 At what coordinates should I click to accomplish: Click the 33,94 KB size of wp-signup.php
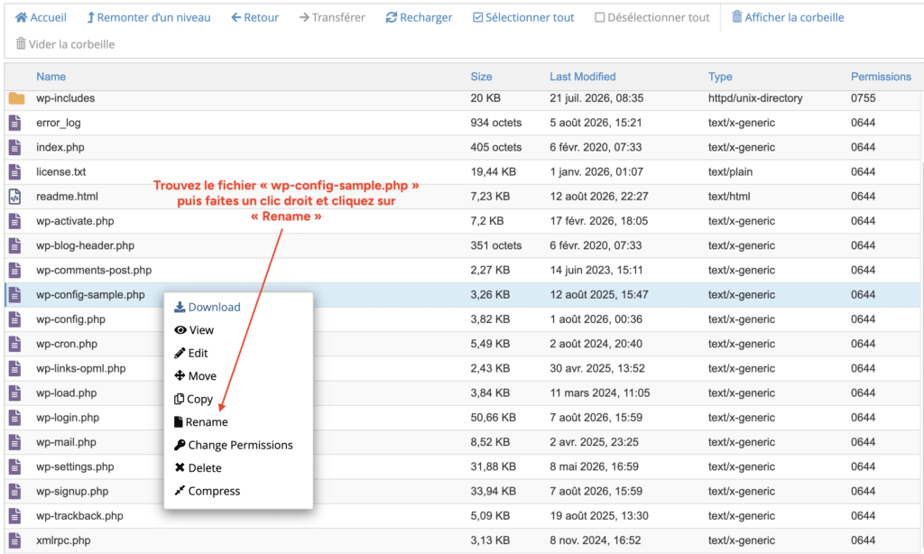[494, 491]
